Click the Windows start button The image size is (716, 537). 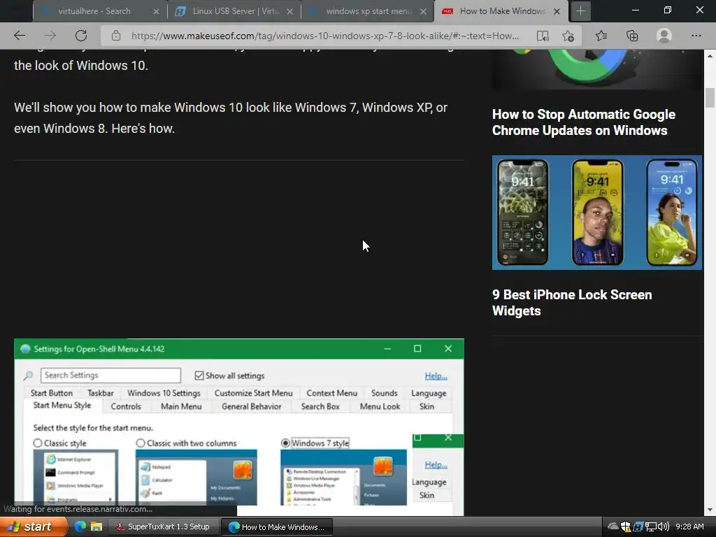pos(33,527)
